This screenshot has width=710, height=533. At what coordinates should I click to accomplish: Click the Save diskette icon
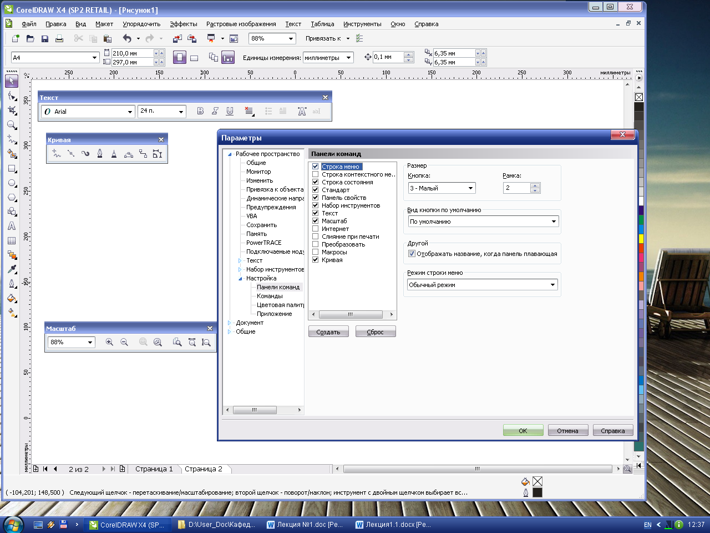click(44, 38)
